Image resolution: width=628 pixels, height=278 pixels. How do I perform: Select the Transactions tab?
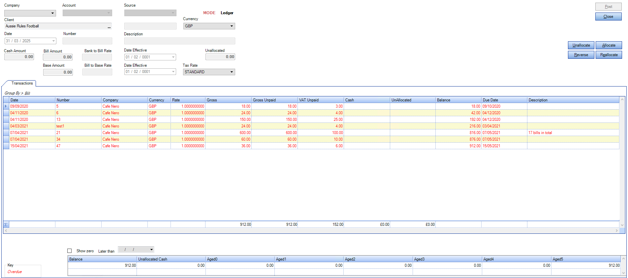[x=22, y=83]
